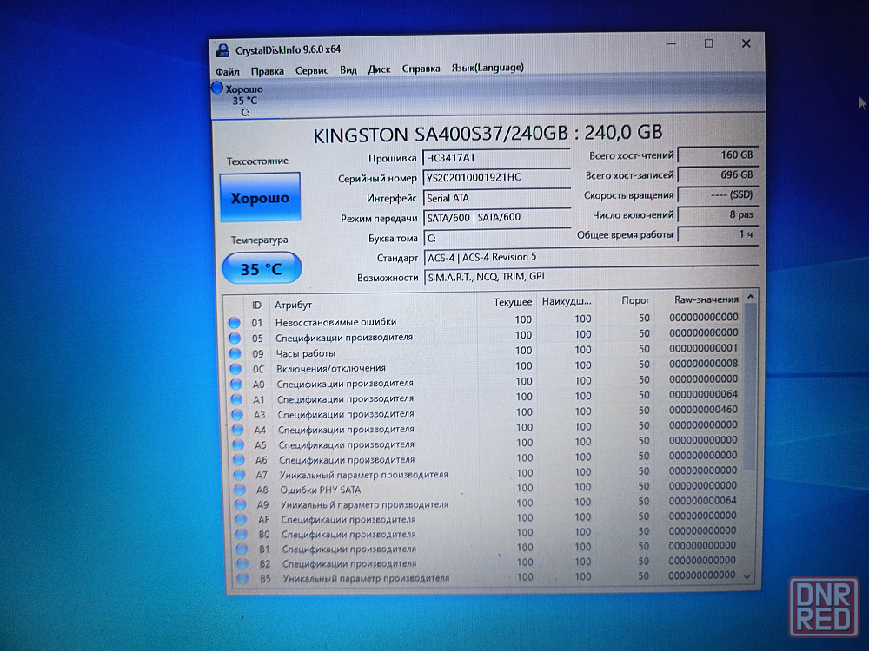Screen dimensions: 869x651
Task: Click the serial number field YS202010001921HC
Action: tap(496, 177)
